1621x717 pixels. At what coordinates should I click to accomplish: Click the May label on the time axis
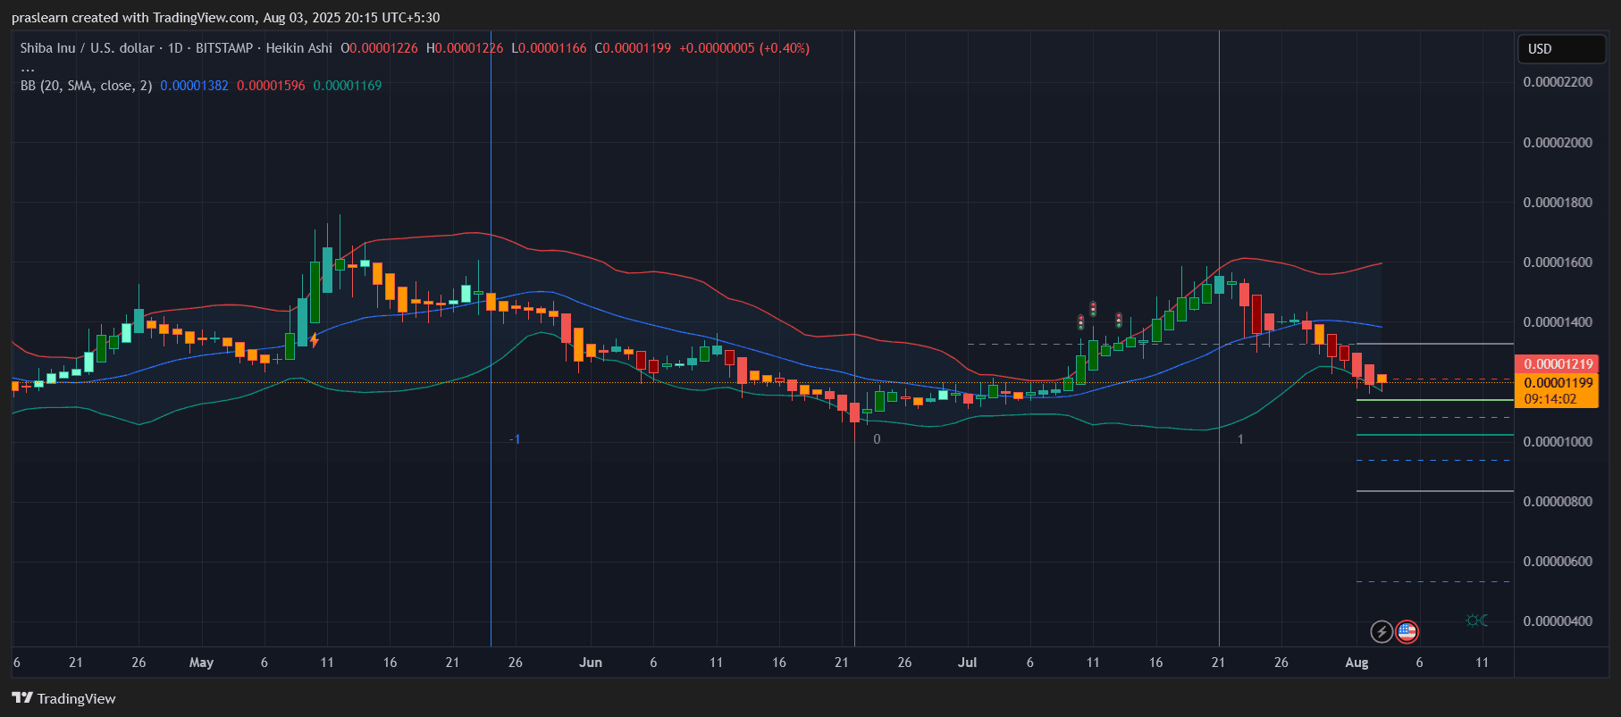pos(201,663)
